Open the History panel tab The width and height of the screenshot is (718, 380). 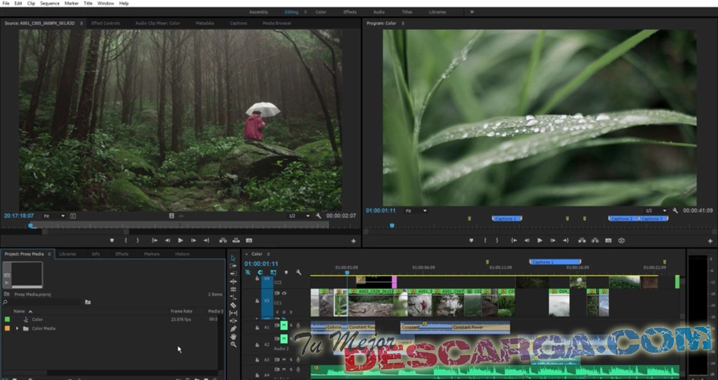182,254
